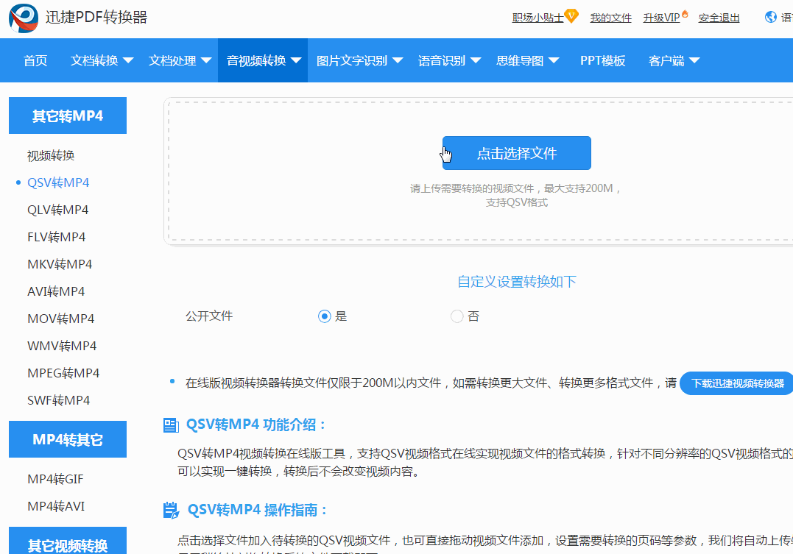Viewport: 793px width, 554px height.
Task: Click the 操作指南 notepad icon
Action: [x=171, y=511]
